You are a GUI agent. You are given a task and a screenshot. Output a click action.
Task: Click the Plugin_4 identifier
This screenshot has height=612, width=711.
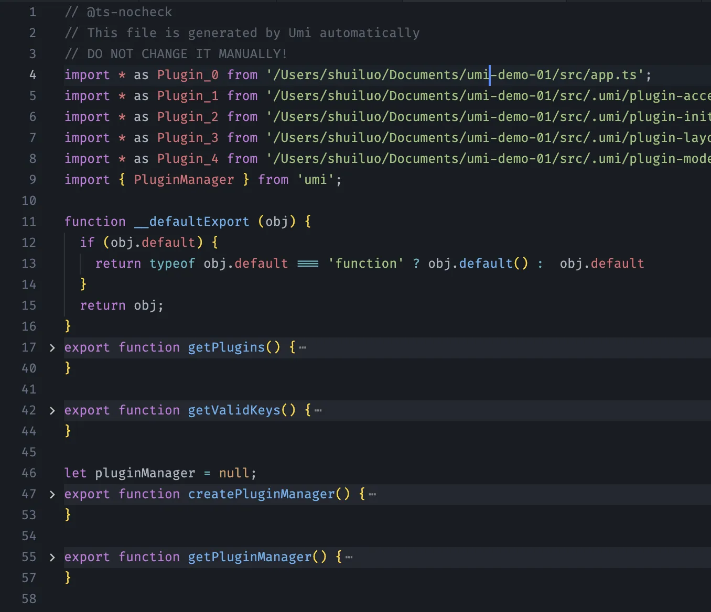188,159
